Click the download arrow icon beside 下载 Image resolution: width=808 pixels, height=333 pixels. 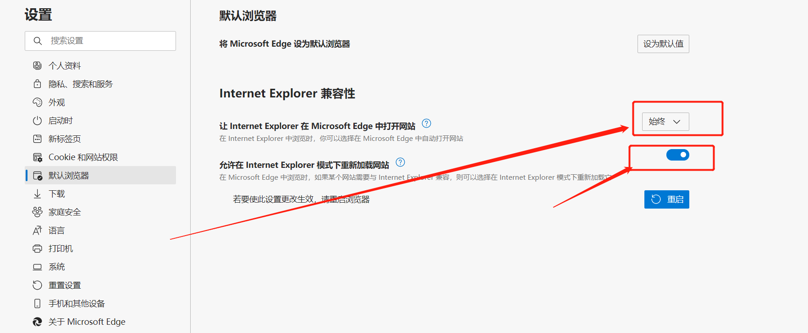click(37, 194)
